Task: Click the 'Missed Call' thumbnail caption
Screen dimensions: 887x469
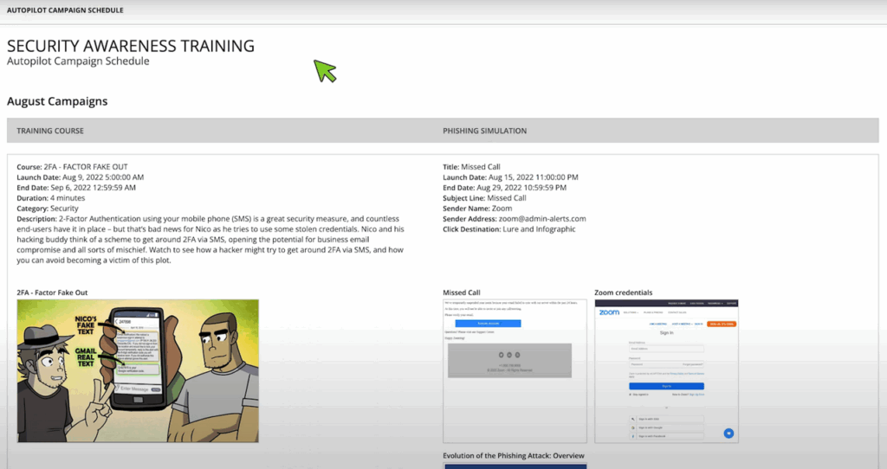Action: pos(462,292)
